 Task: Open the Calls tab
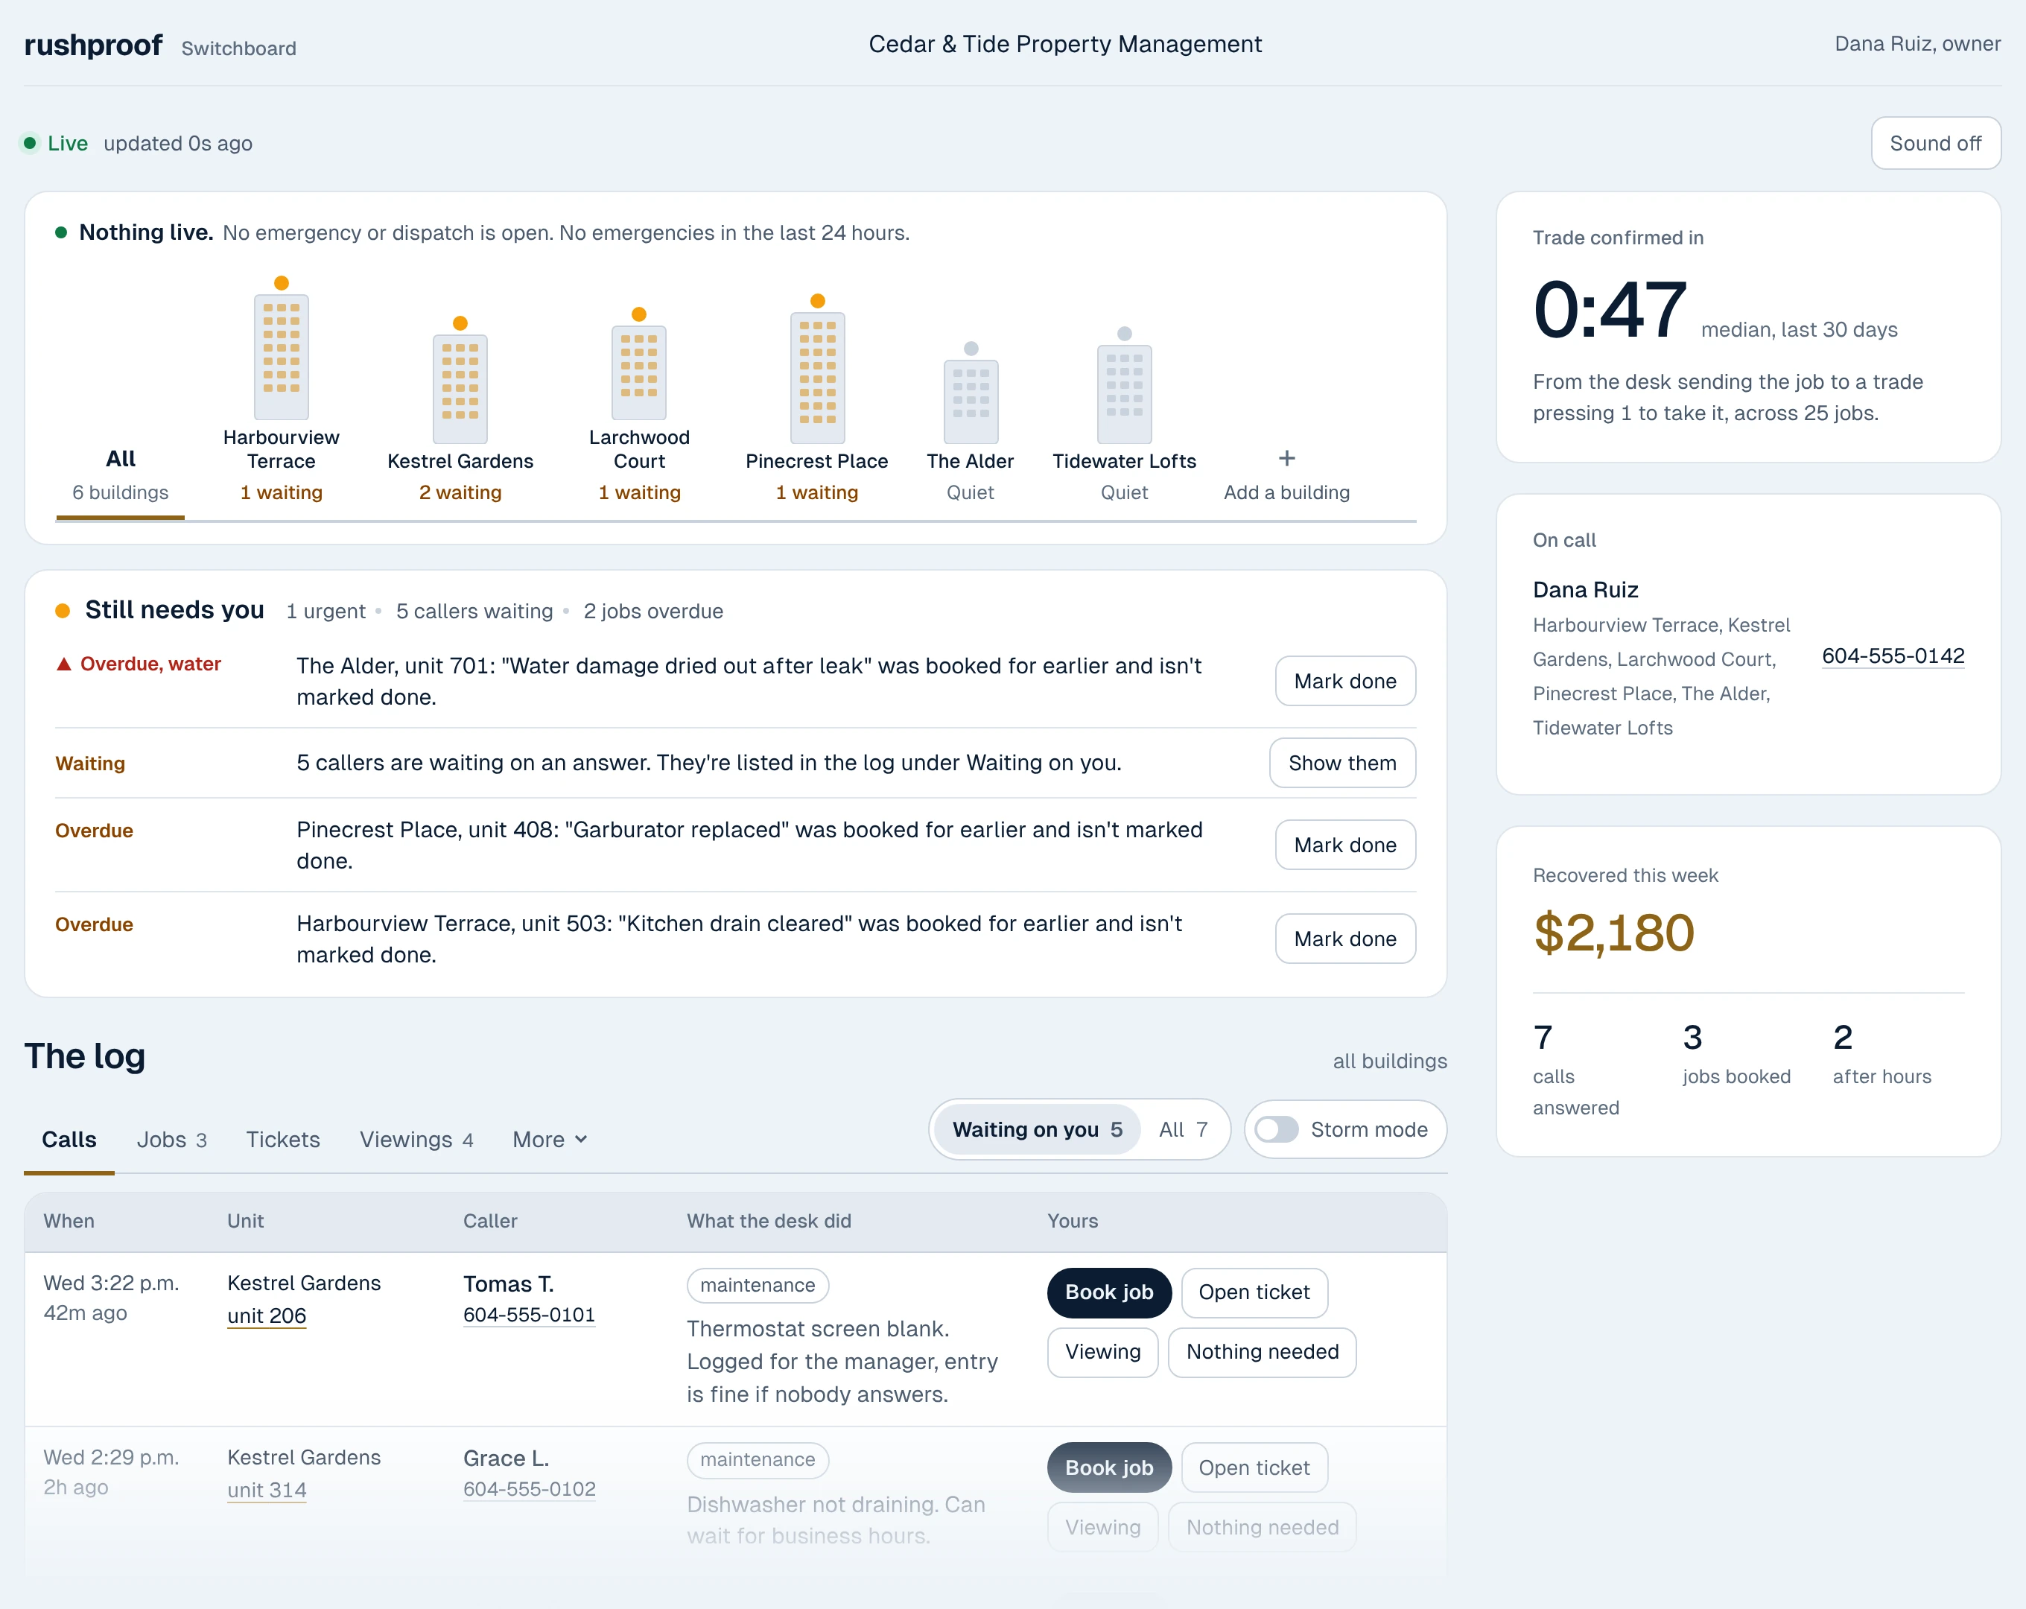point(69,1139)
